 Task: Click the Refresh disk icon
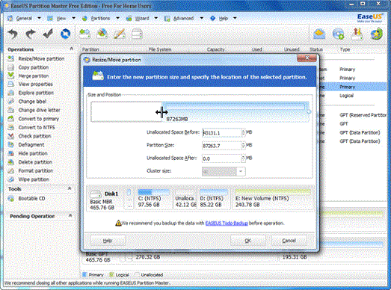[65, 34]
